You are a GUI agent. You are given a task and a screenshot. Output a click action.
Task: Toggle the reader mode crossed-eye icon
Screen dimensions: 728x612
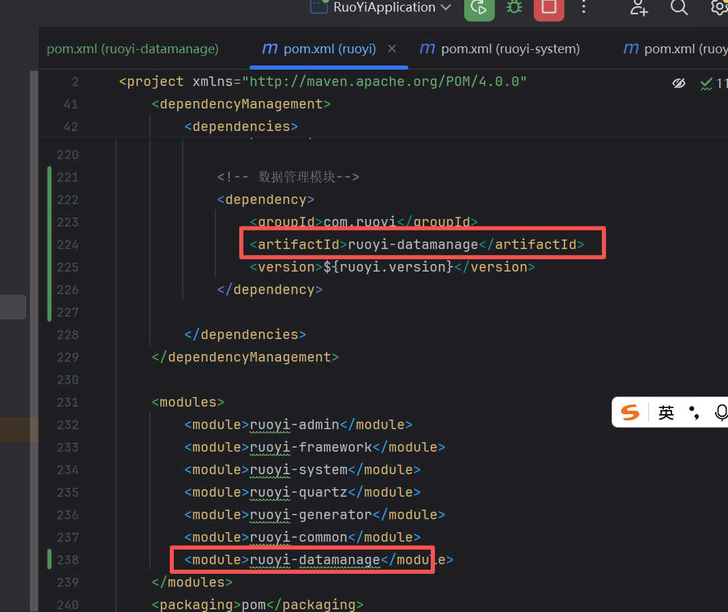point(679,83)
